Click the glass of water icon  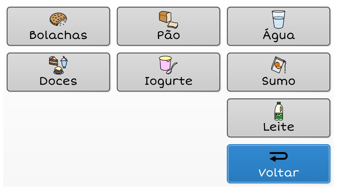pos(278,19)
